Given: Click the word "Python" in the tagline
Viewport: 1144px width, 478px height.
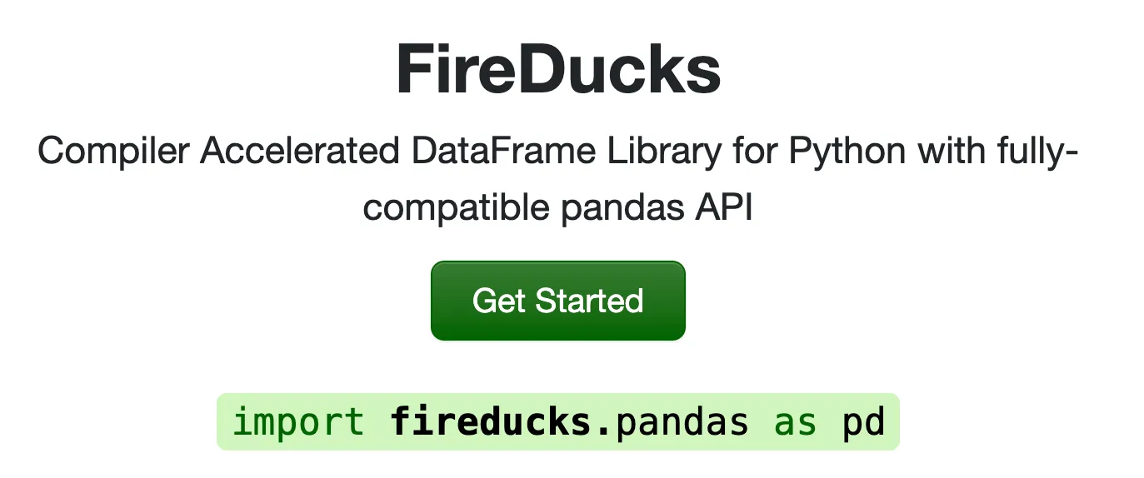Looking at the screenshot, I should point(847,152).
